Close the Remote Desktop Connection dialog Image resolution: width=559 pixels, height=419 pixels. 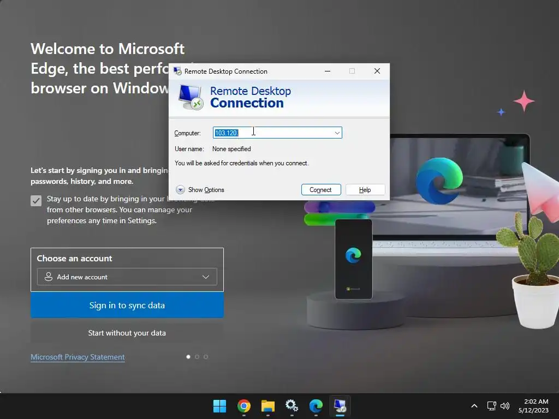377,71
